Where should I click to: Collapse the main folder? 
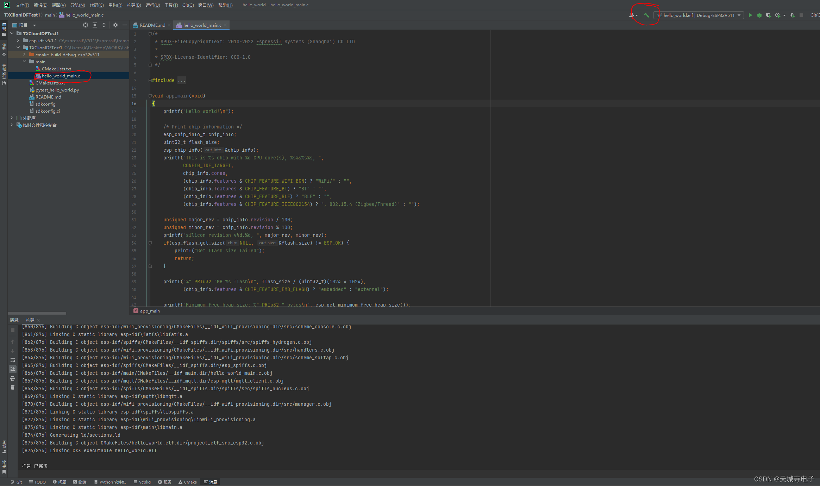25,62
